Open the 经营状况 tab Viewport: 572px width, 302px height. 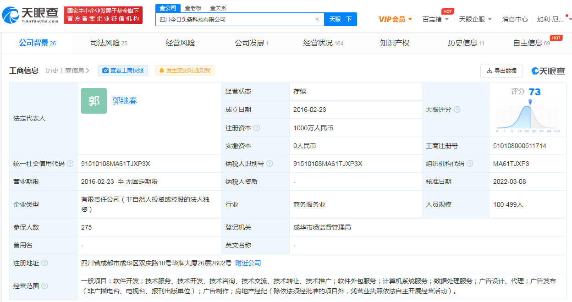(x=323, y=43)
